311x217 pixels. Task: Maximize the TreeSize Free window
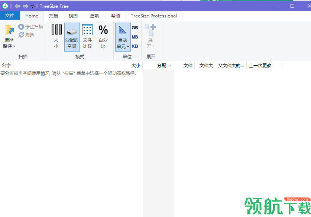pos(292,6)
